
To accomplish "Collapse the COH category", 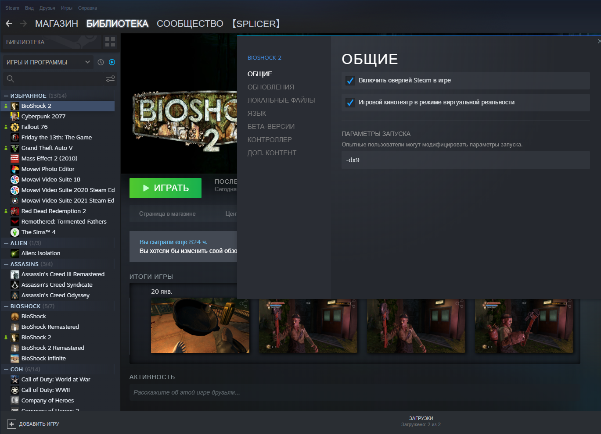I will click(x=6, y=369).
